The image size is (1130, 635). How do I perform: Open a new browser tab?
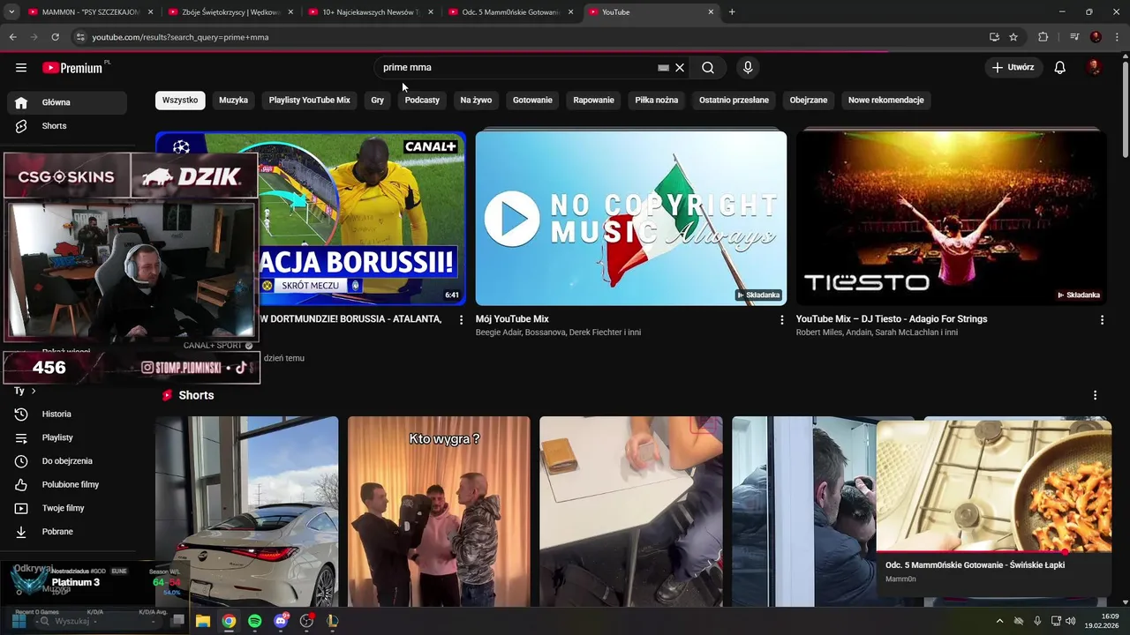tap(732, 12)
